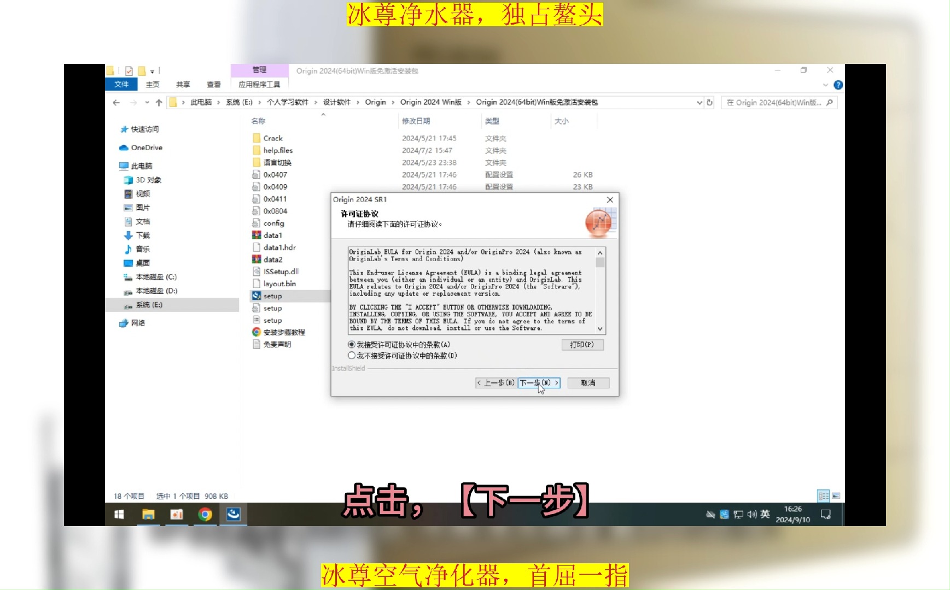
Task: Open the recent locations dropdown arrow
Action: 147,102
